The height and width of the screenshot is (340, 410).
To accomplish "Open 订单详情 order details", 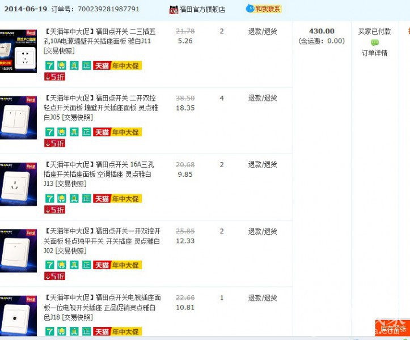I will [x=374, y=53].
